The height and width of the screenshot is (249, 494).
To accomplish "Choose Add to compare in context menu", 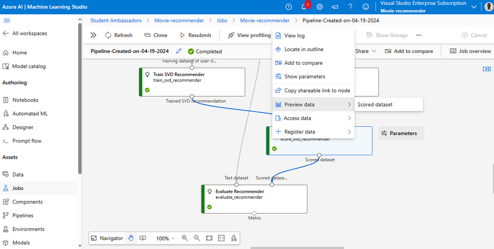I will pos(314,63).
